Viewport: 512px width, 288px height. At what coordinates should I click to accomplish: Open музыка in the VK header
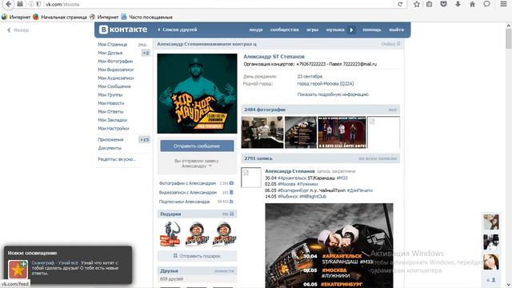[335, 30]
